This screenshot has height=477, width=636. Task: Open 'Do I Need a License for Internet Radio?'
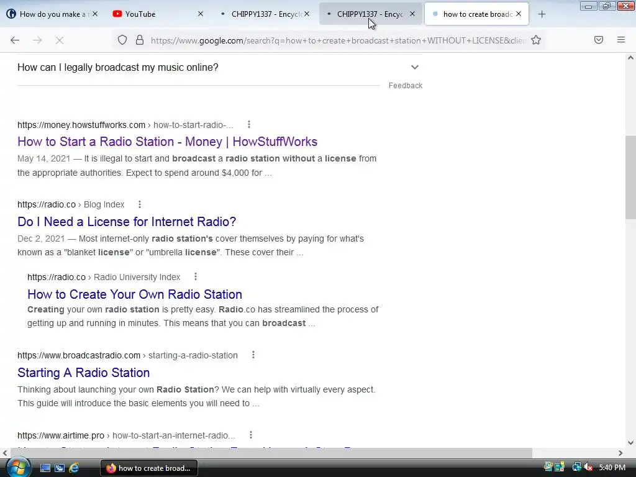pos(127,222)
